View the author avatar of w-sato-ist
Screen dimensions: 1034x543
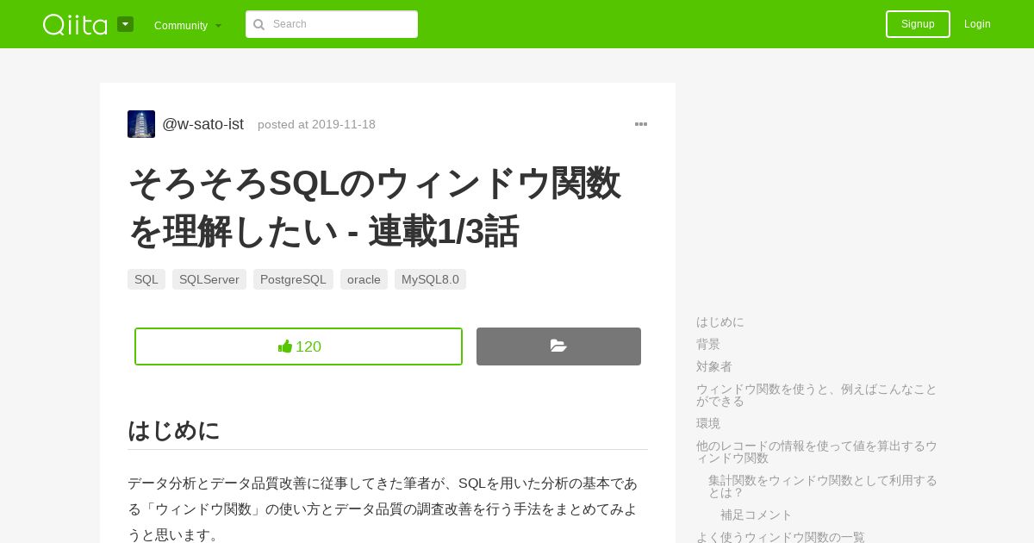click(141, 124)
